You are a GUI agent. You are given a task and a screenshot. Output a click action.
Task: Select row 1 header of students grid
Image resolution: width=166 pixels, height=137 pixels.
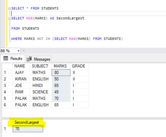coord(7,73)
